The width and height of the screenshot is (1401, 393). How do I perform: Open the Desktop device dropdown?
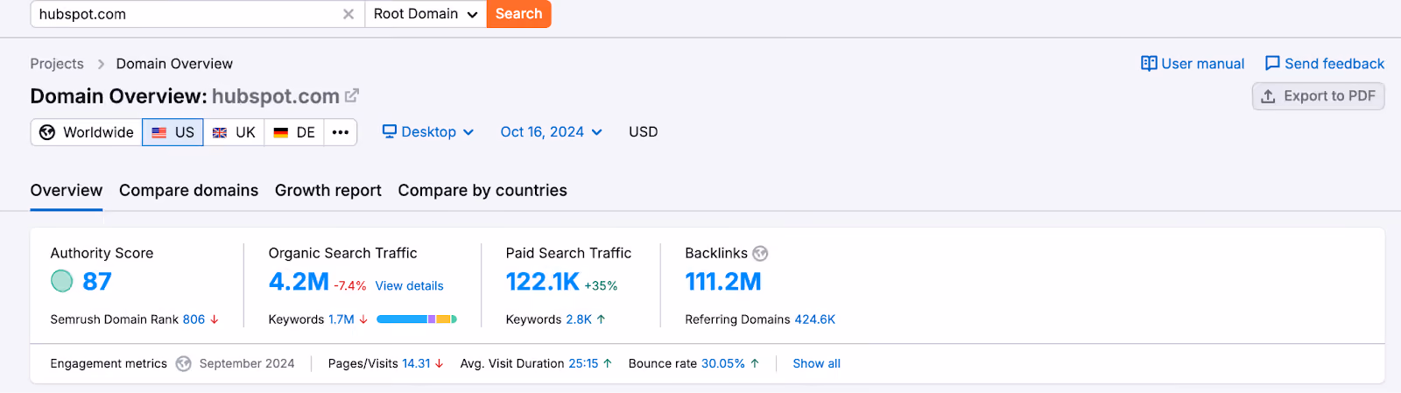[428, 132]
